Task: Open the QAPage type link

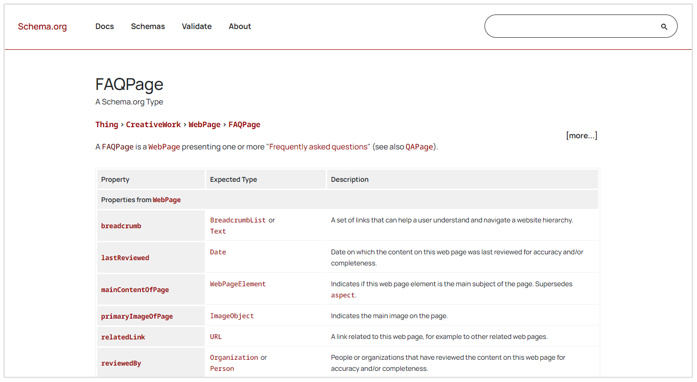Action: [419, 147]
